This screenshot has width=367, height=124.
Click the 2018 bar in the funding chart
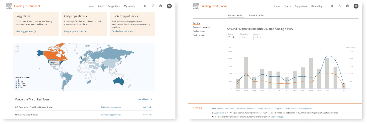311,73
